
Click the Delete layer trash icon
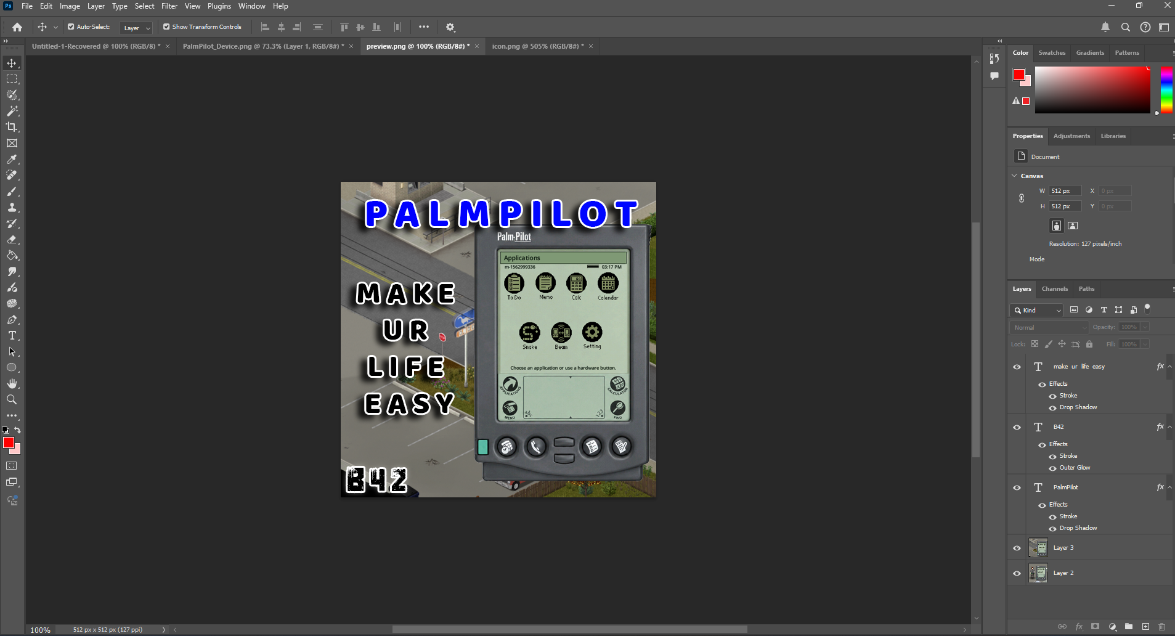(1161, 627)
